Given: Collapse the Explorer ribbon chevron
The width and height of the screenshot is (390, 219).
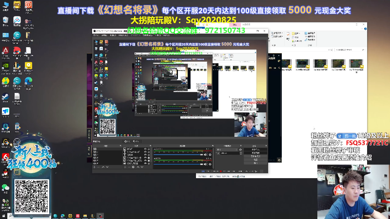Looking at the screenshot, I should 362,29.
